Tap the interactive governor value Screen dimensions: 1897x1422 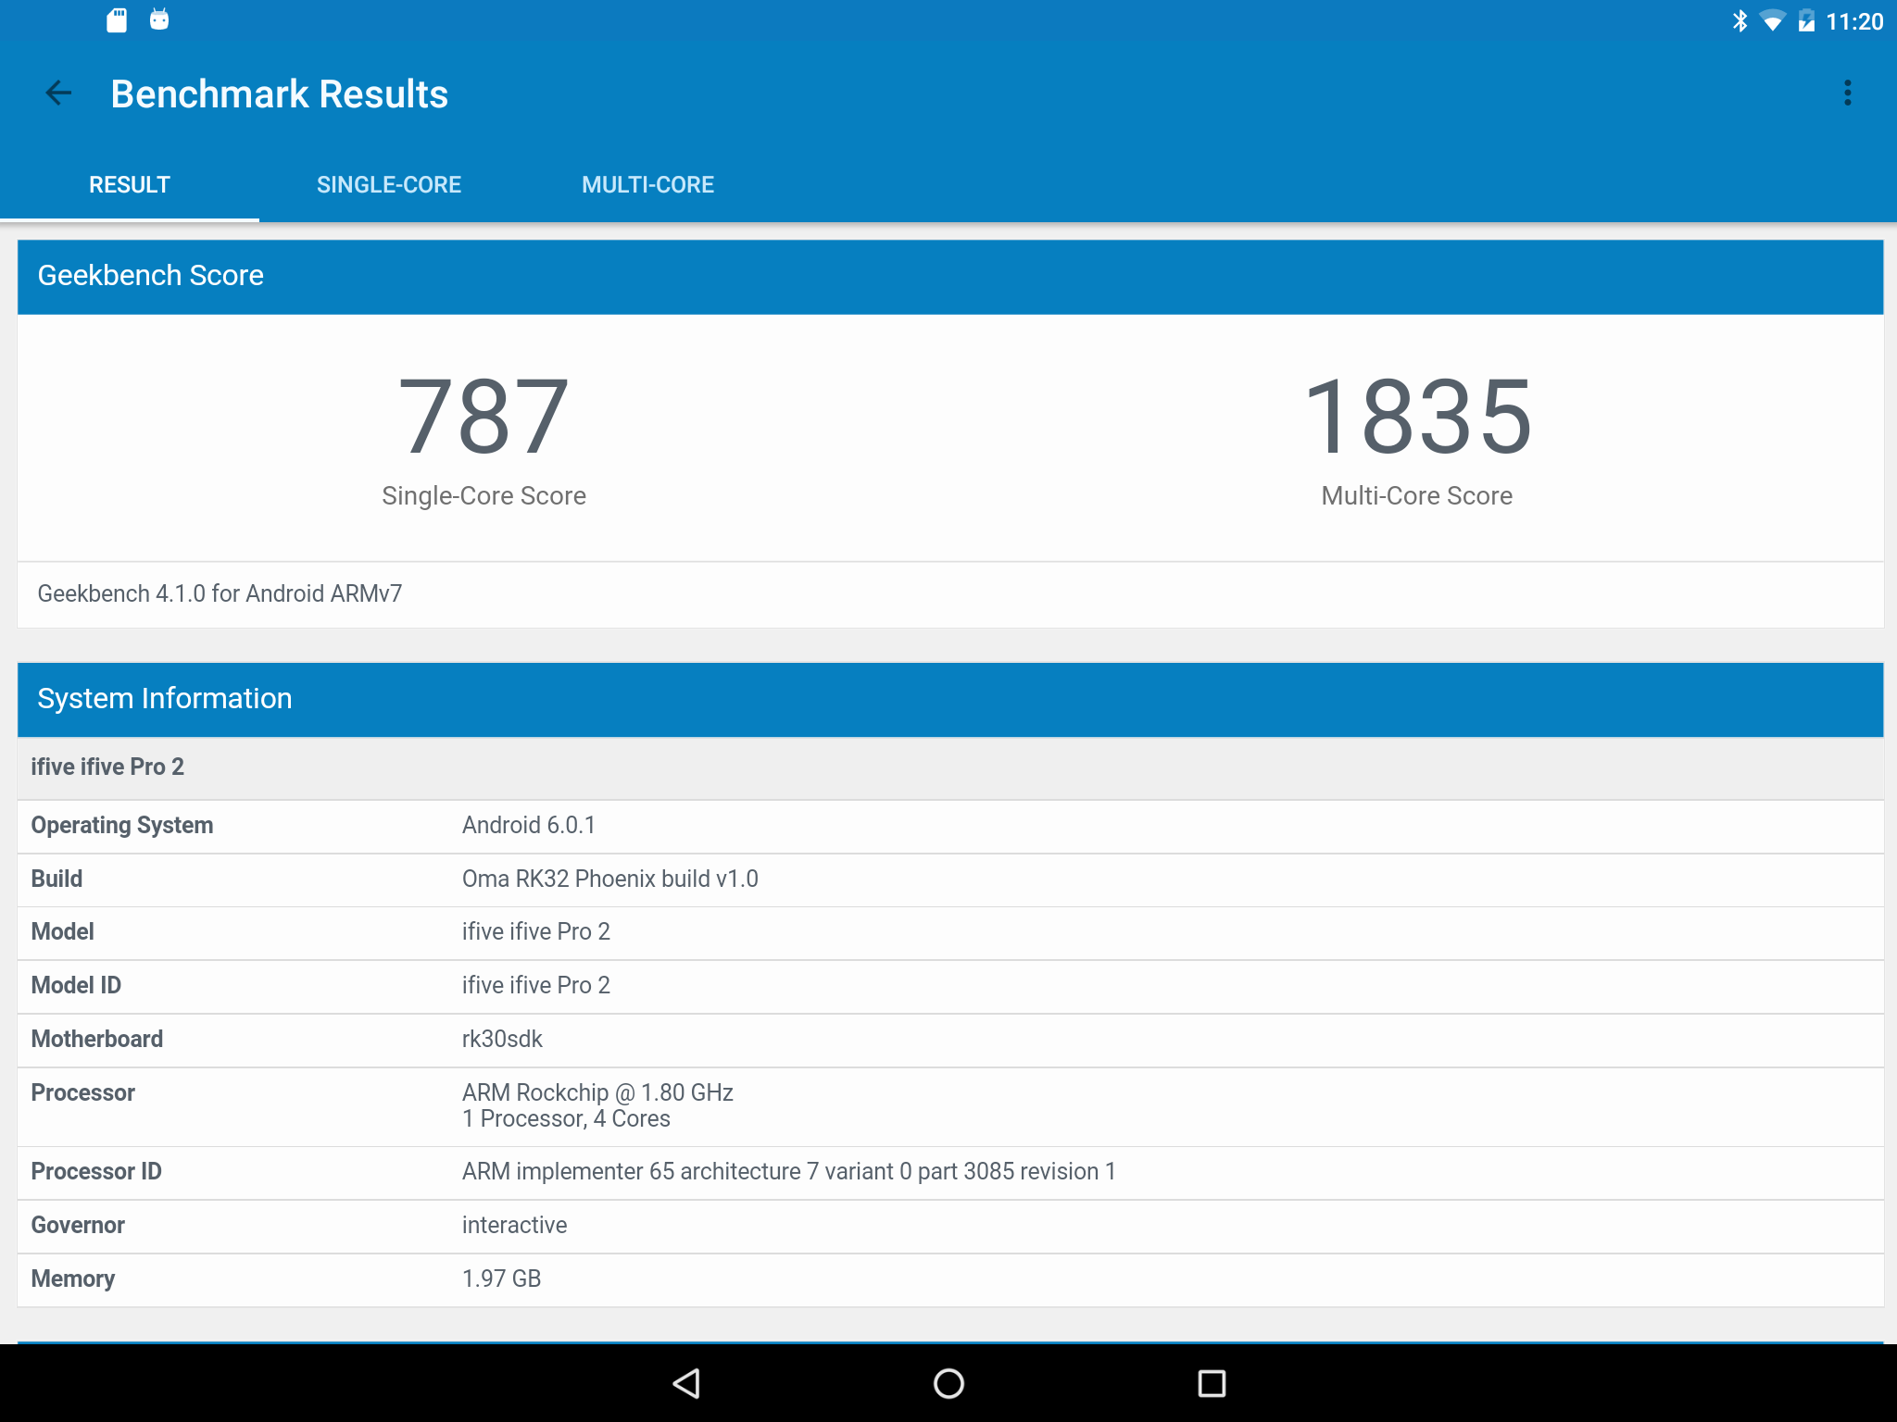click(514, 1225)
